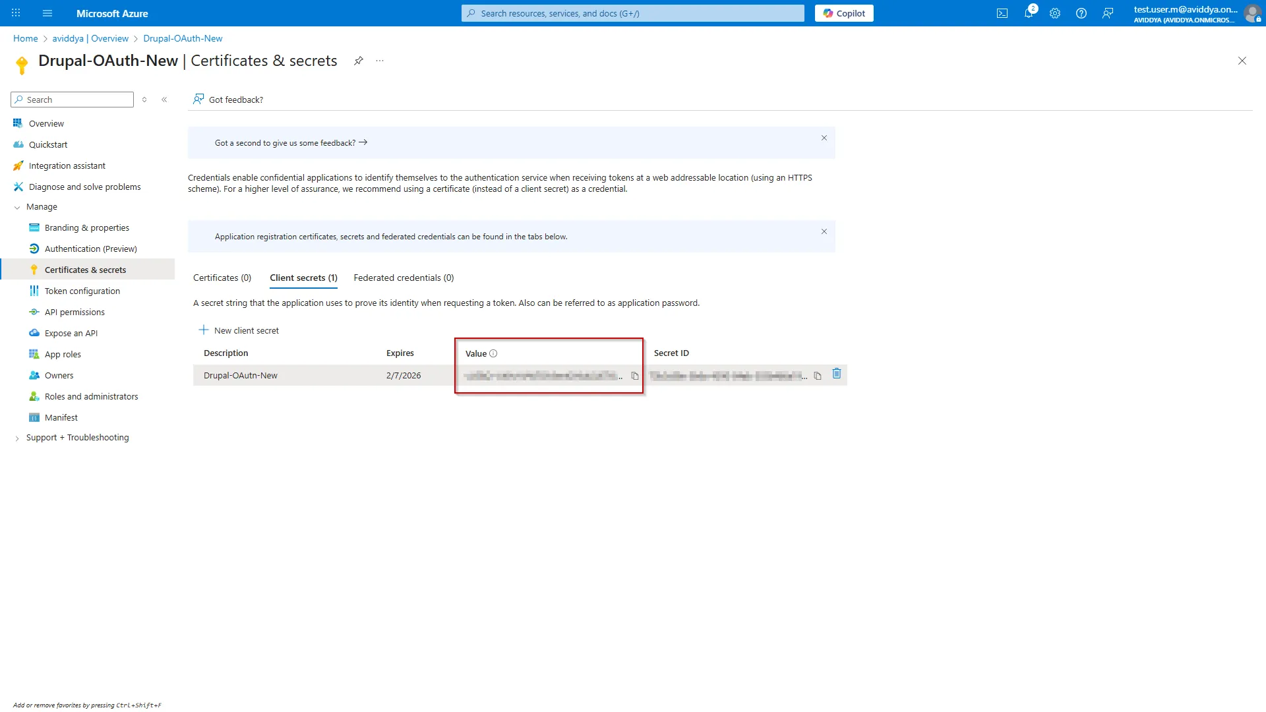Screen dimensions: 1266x712
Task: Dismiss the application registration info banner
Action: pos(824,231)
